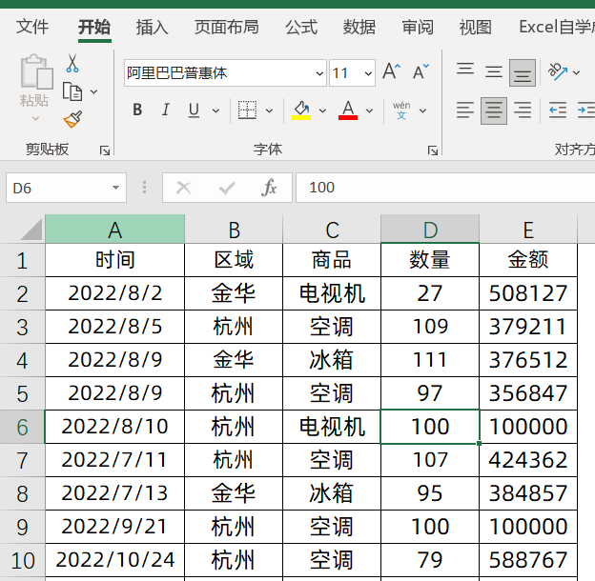The image size is (595, 581).
Task: Toggle middle vertical alignment
Action: pyautogui.click(x=494, y=71)
